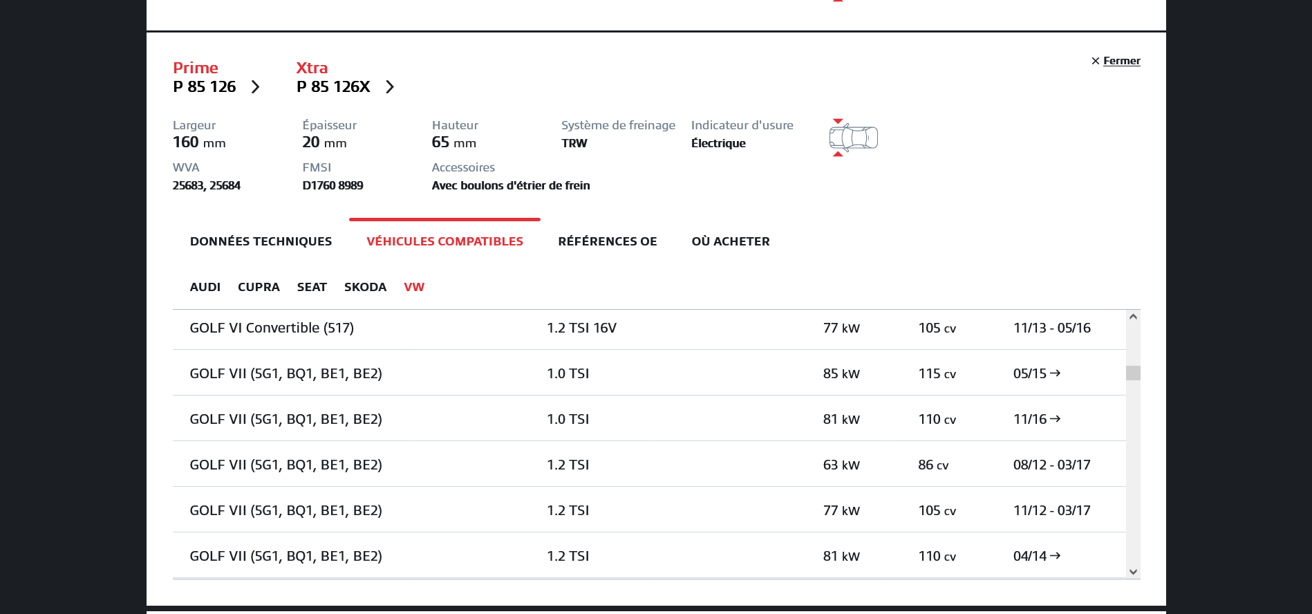Click the scroll-down arrow of vehicle list
1312x614 pixels.
pos(1133,572)
